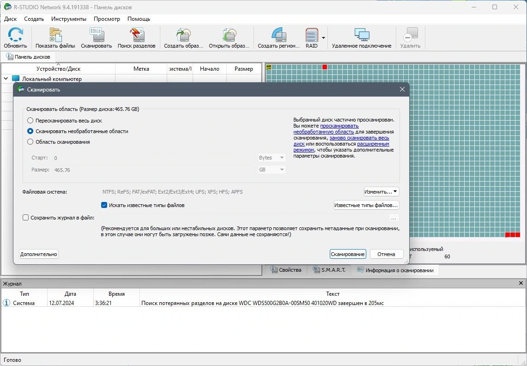Click the red block in the top scan map row
This screenshot has width=527, height=366.
pos(325,67)
